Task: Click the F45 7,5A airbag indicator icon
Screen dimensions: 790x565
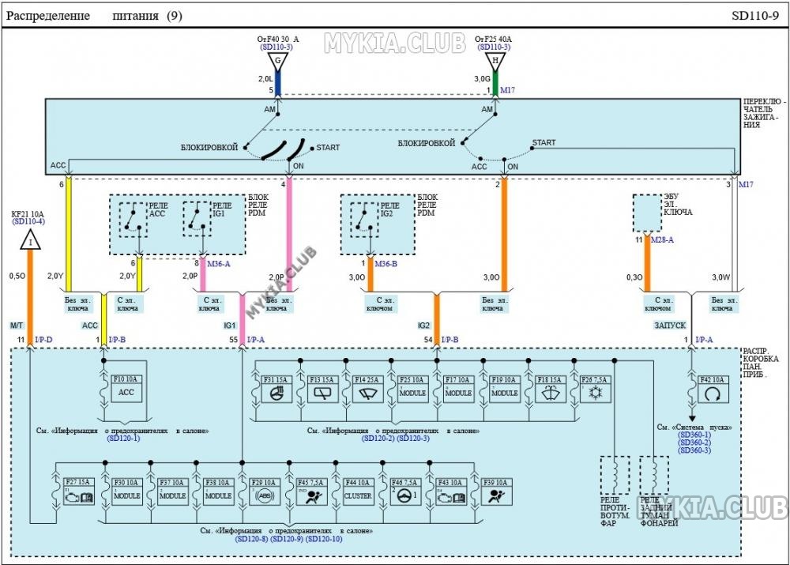Action: tap(312, 496)
